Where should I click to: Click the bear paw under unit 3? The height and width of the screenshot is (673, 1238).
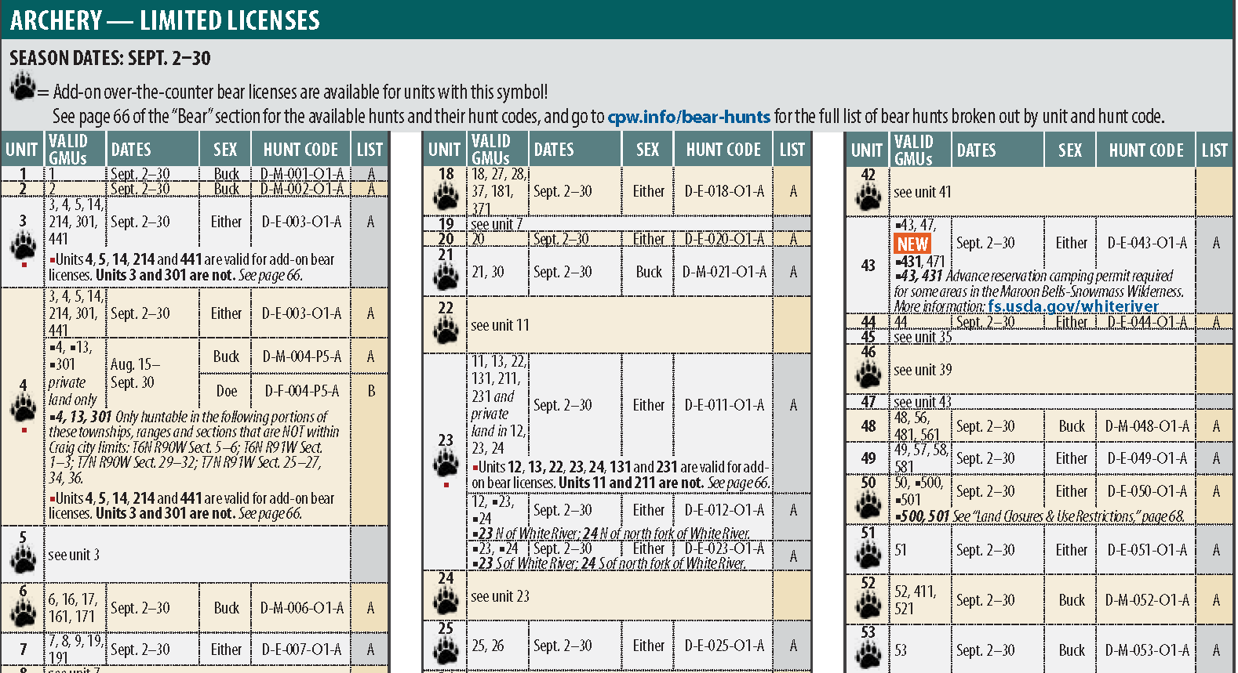point(23,244)
